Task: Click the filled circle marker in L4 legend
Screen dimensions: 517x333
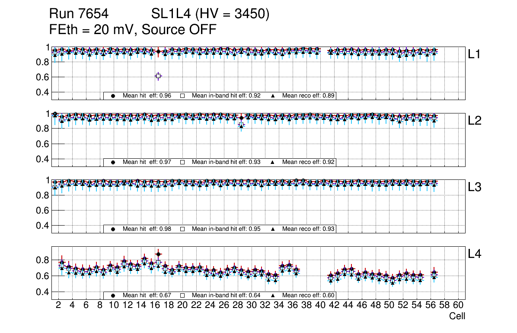Action: coord(113,295)
